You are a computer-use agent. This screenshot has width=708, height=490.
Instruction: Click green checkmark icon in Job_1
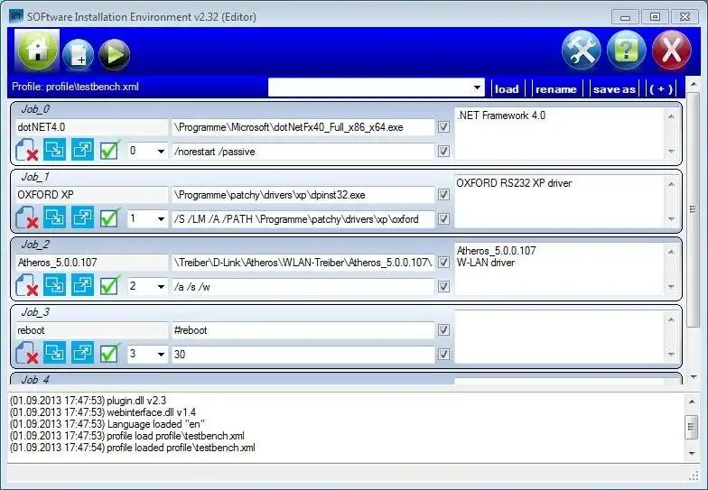(110, 217)
